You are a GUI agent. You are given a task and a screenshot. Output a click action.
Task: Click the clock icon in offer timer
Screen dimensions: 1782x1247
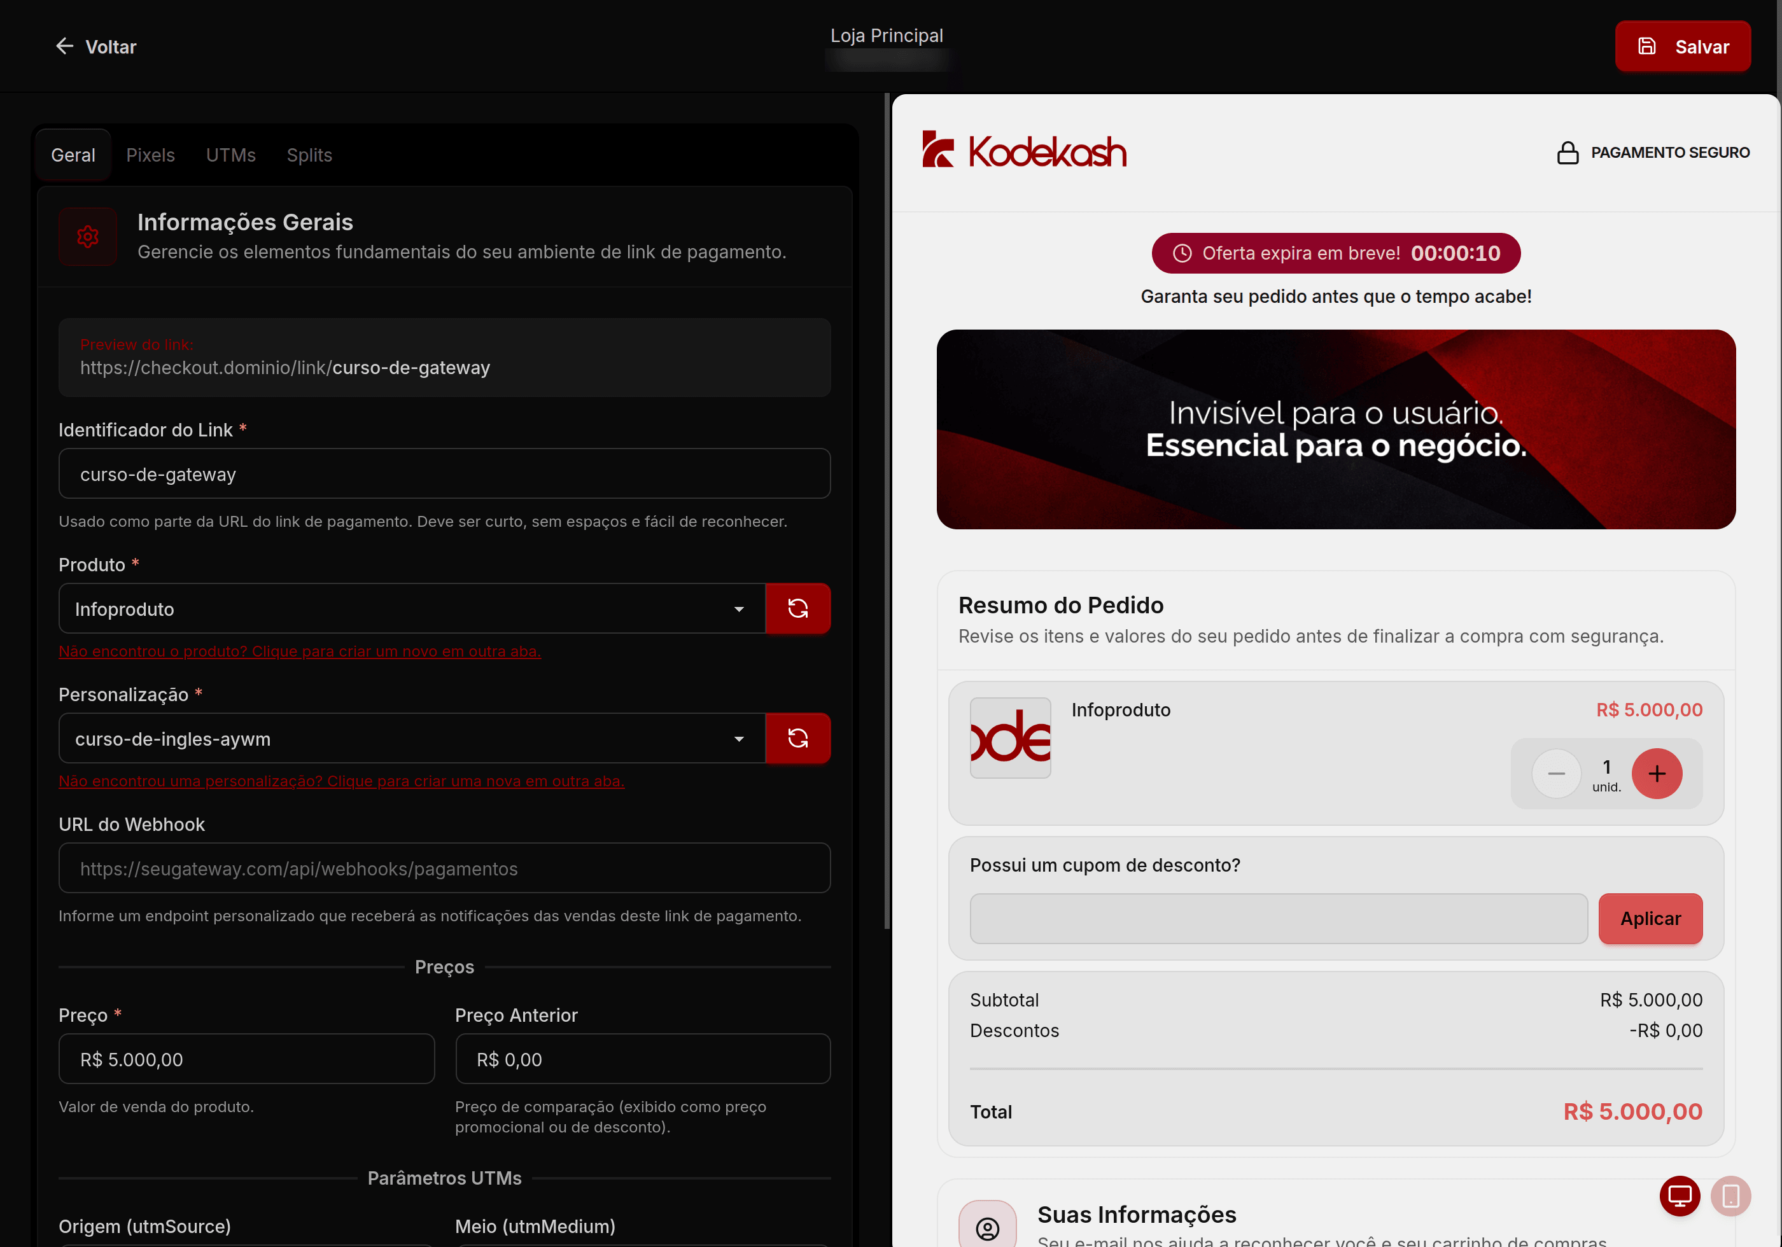tap(1182, 253)
